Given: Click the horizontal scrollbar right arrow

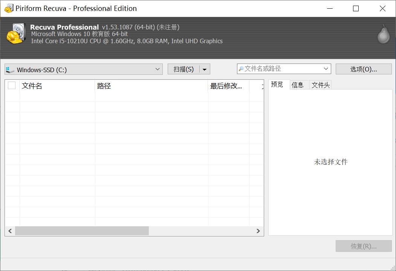Looking at the screenshot, I should pos(258,231).
